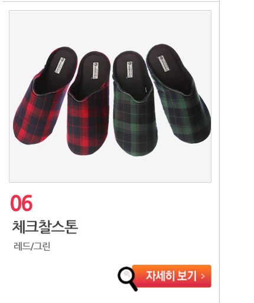254x303 pixels.
Task: Click the 그린 color word
Action: tap(41, 246)
